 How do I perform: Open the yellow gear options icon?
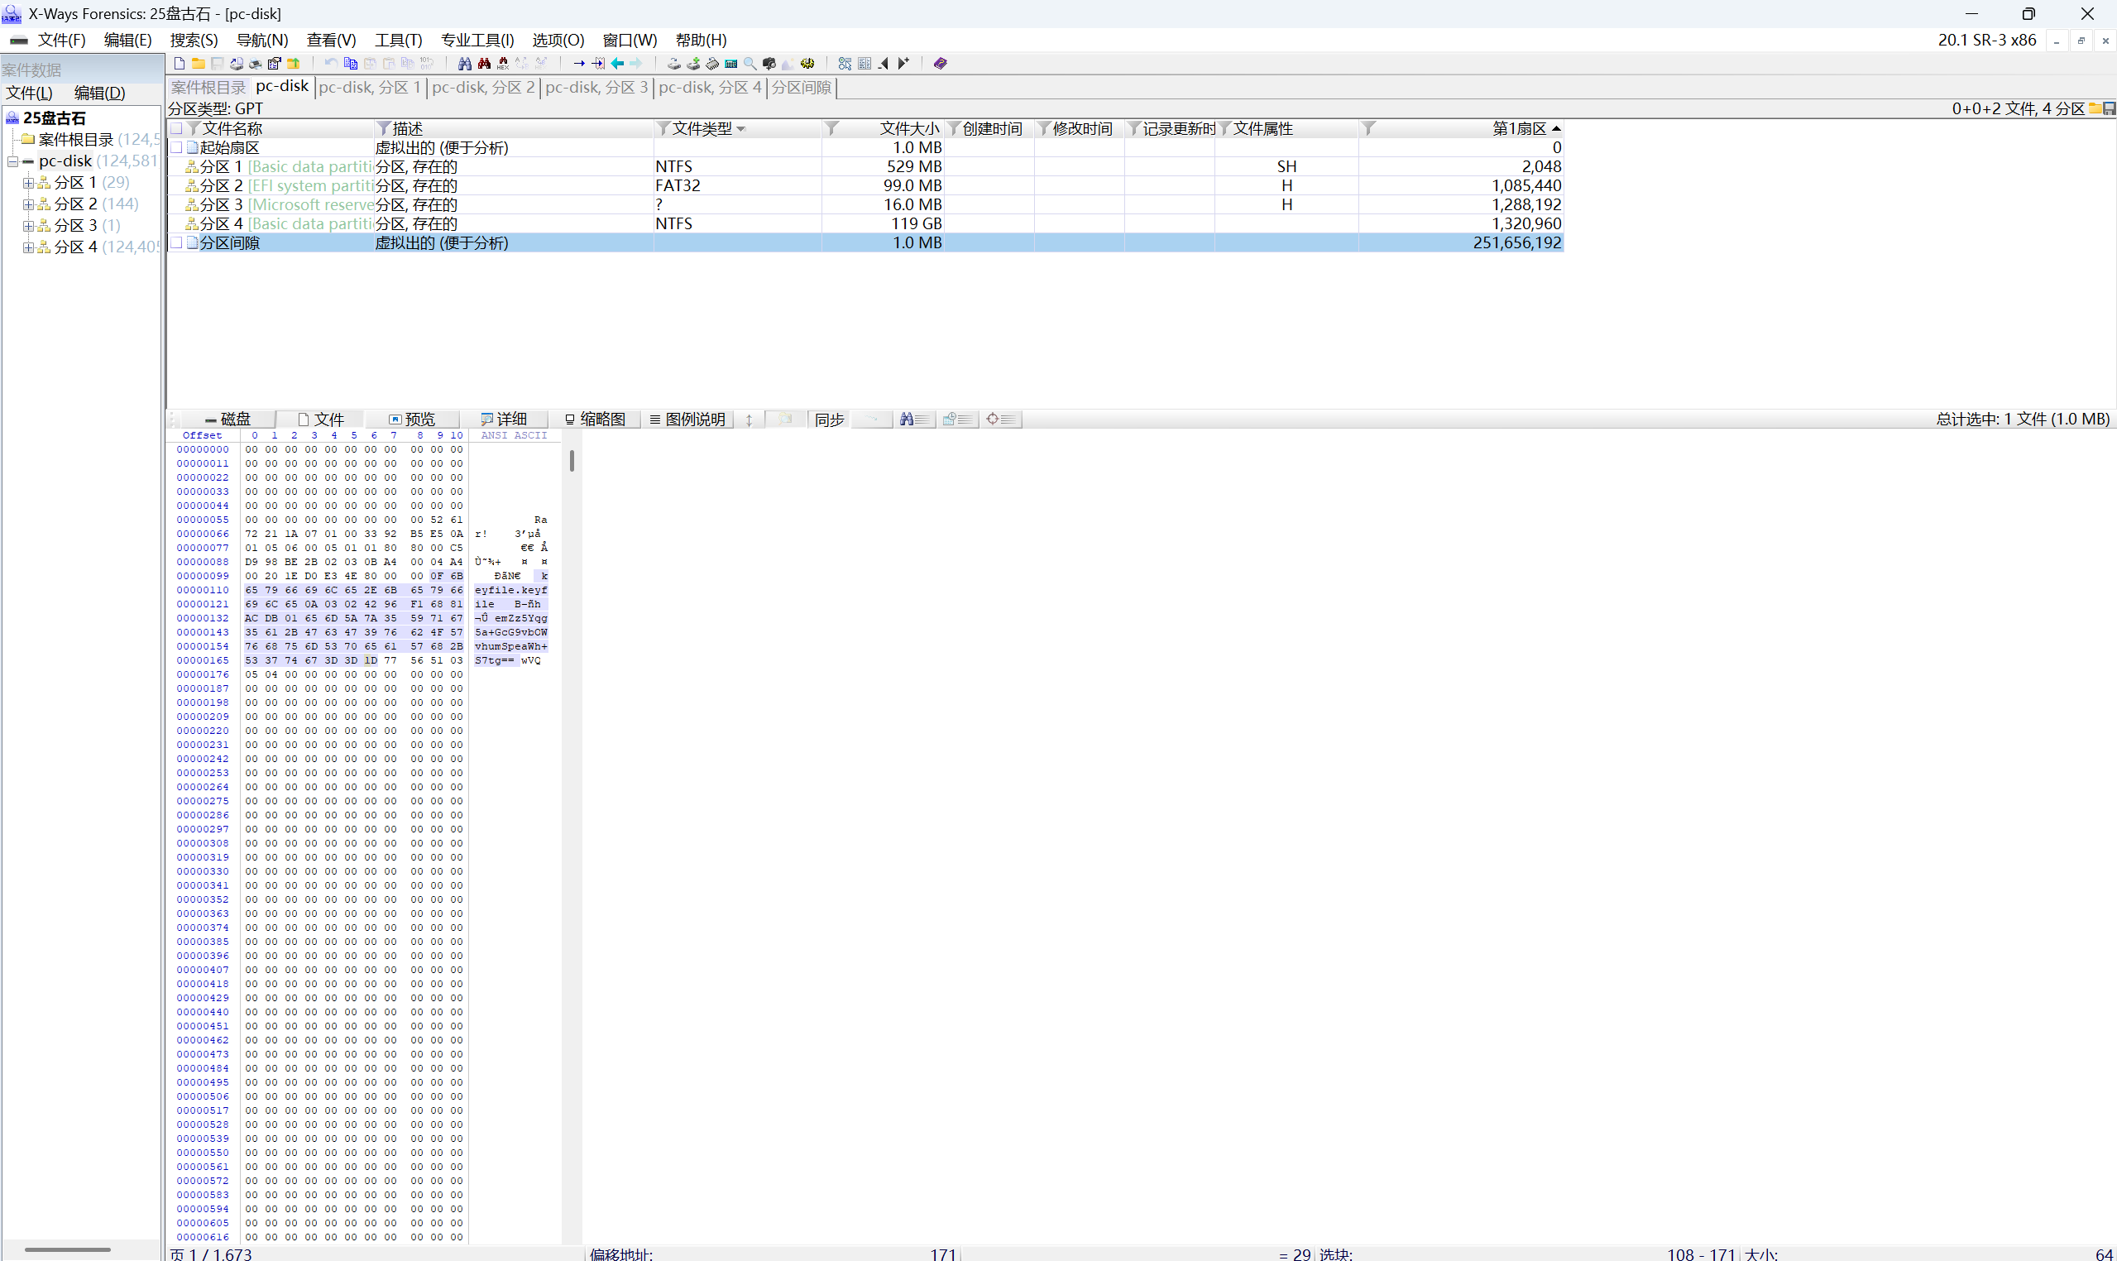pyautogui.click(x=807, y=64)
